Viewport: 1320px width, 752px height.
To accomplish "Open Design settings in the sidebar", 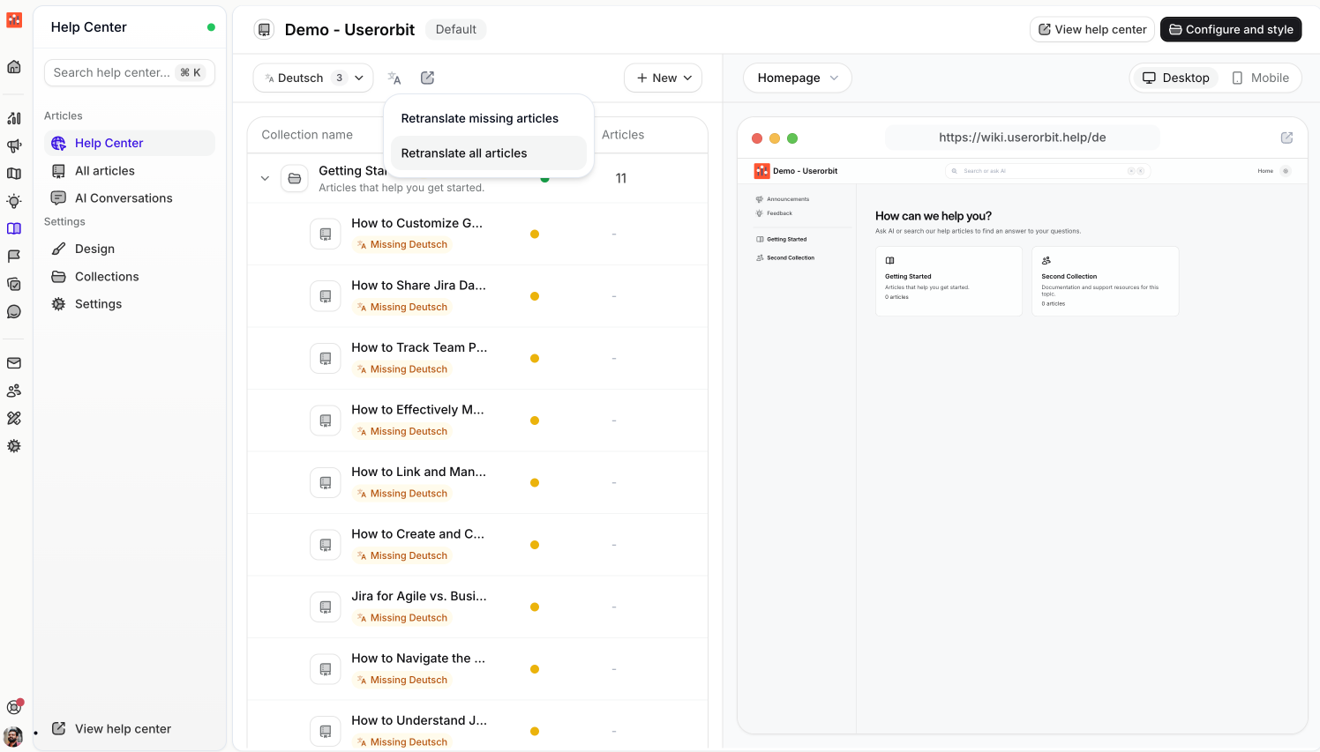I will (130, 249).
